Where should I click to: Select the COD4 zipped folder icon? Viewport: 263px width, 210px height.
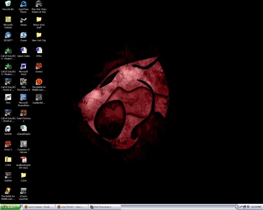[8, 159]
